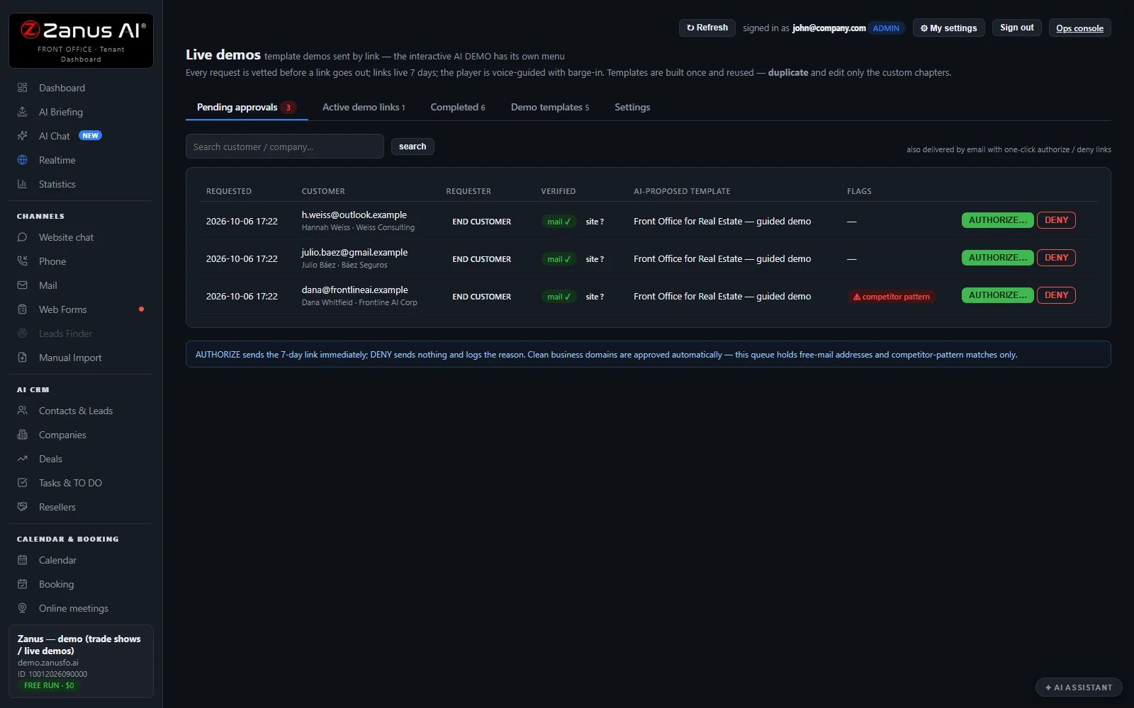Screen dimensions: 1134x708
Task: Deny dana@frontlineai.example demo request
Action: [1056, 295]
